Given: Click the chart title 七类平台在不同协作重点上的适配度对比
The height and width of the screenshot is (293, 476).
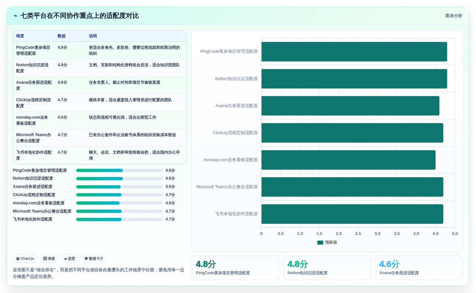Looking at the screenshot, I should (79, 16).
